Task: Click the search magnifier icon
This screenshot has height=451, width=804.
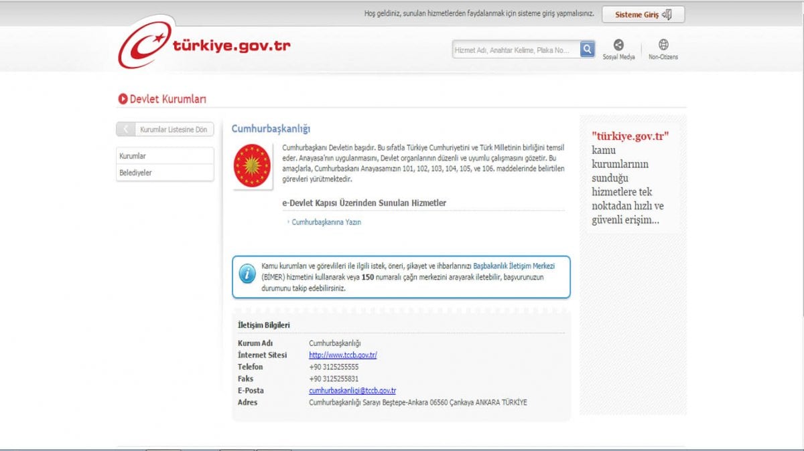Action: click(x=587, y=49)
